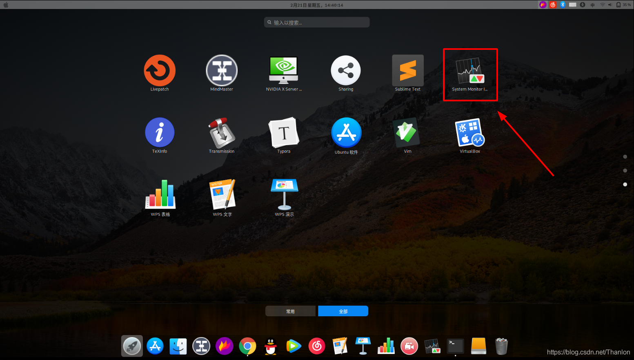Open the clock showing 14:40:14

point(317,5)
